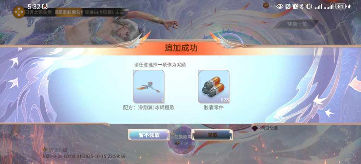
Task: Tap the battery 81 indicator
Action: tap(341, 6)
